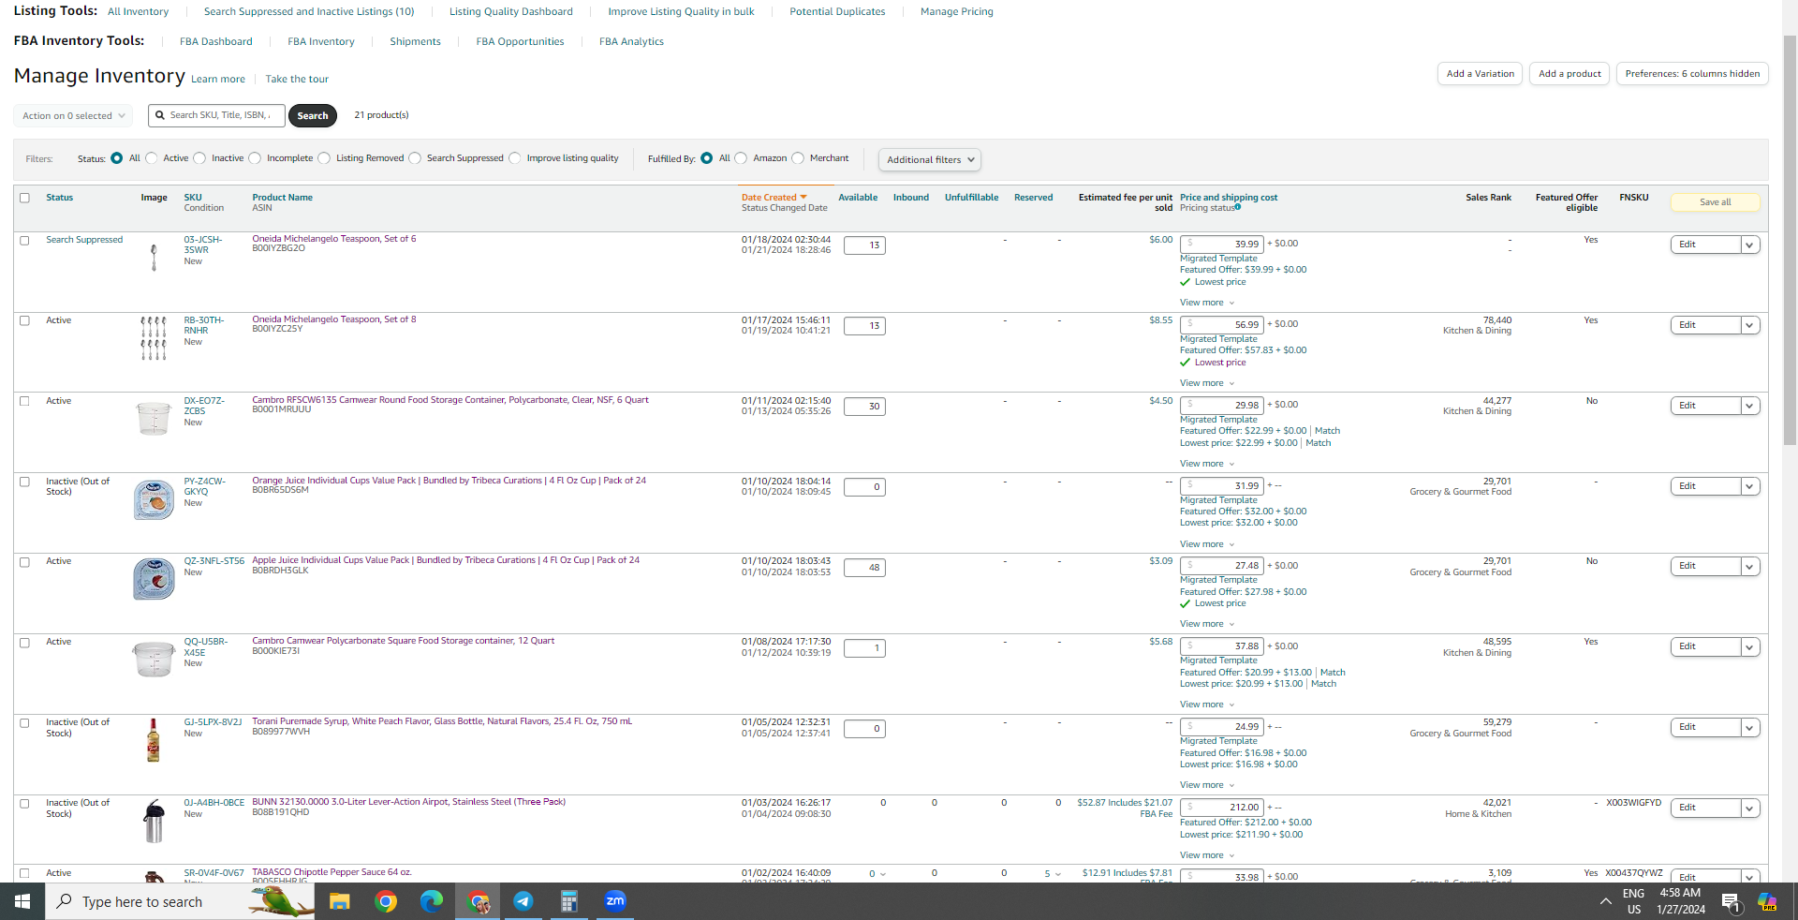
Task: Check the row for Cambro 6 Quart container
Action: click(25, 402)
